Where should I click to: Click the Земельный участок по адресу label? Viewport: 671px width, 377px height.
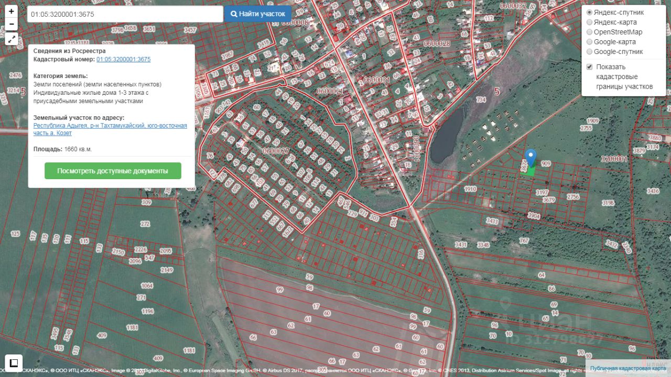79,118
